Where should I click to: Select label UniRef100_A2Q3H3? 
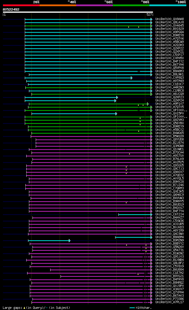click(x=170, y=45)
